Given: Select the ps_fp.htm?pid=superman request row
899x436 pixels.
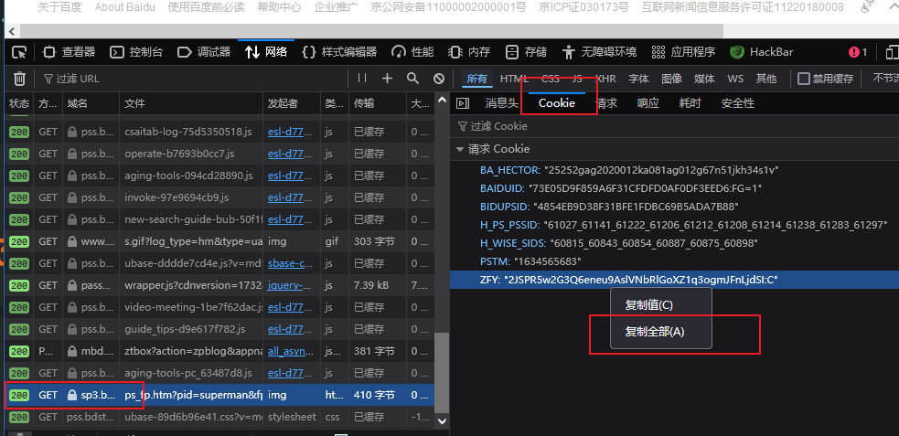Looking at the screenshot, I should (x=219, y=395).
